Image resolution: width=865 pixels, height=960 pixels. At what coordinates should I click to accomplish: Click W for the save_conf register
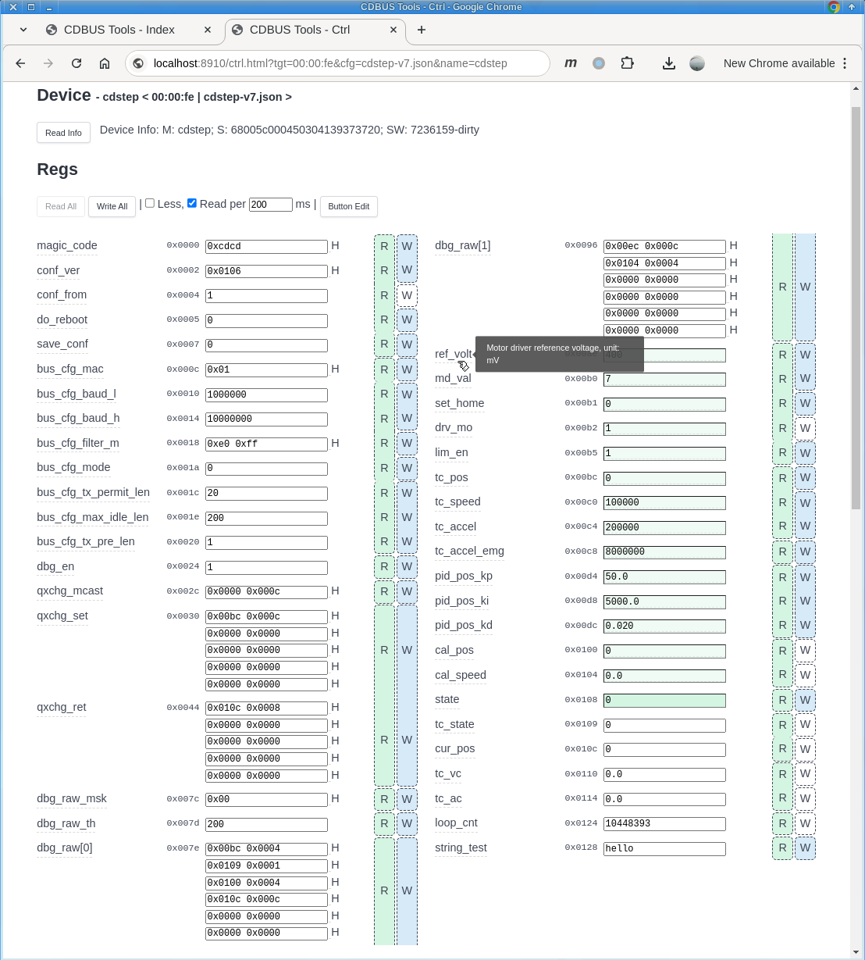(407, 344)
